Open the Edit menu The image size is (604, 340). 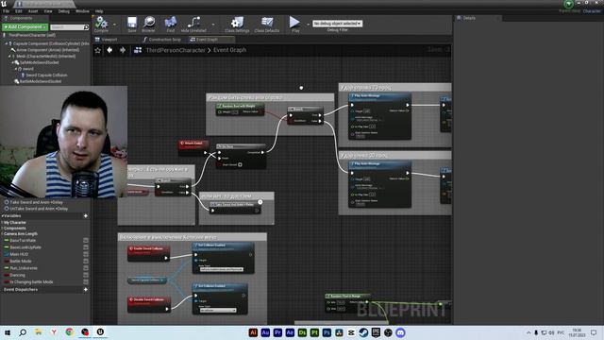[19, 11]
